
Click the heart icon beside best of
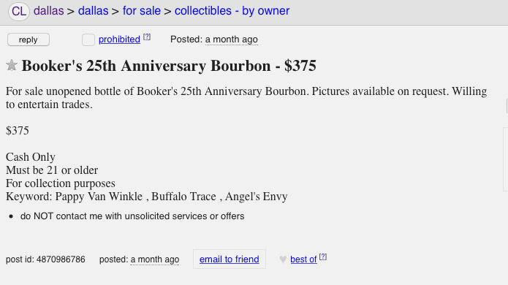click(283, 259)
